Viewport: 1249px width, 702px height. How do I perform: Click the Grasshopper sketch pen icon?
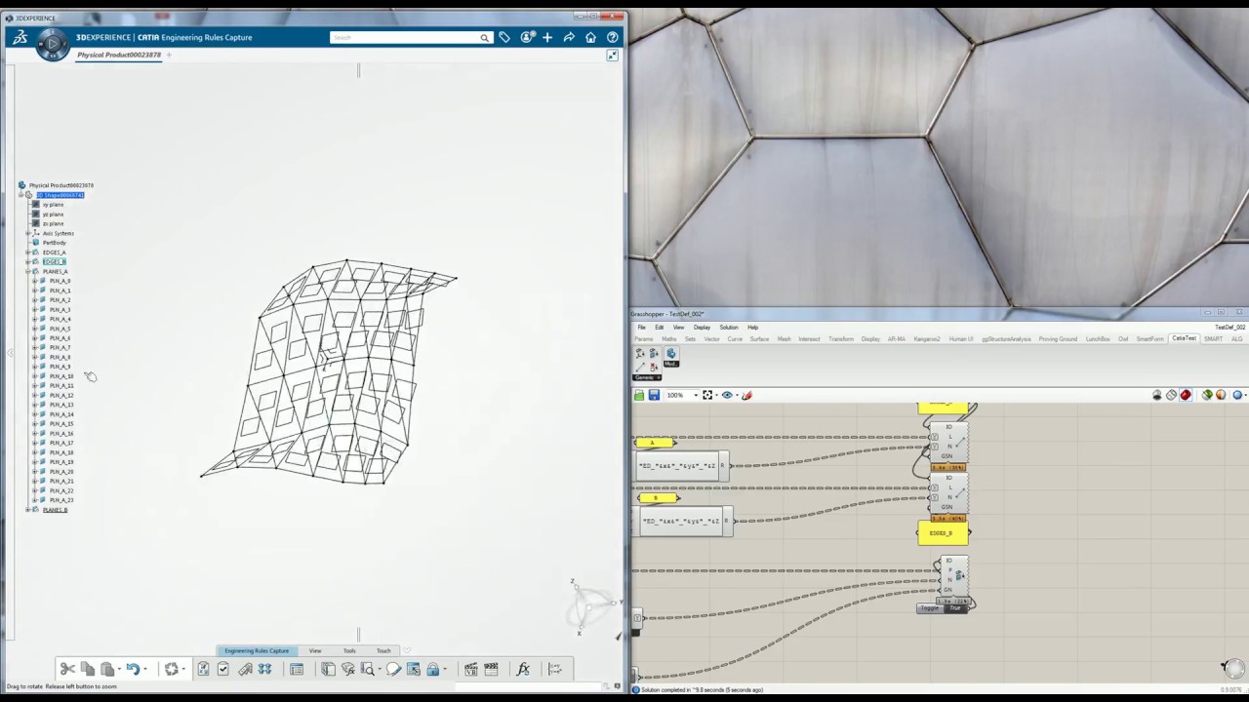click(746, 395)
